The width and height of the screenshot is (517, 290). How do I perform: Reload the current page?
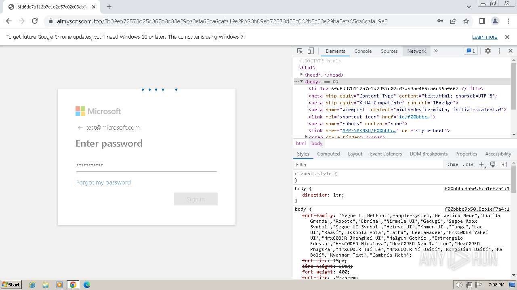[x=35, y=21]
